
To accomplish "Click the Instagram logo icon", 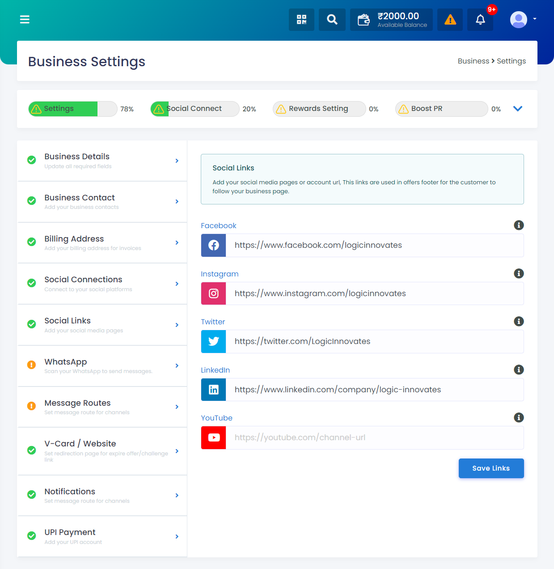I will (214, 293).
